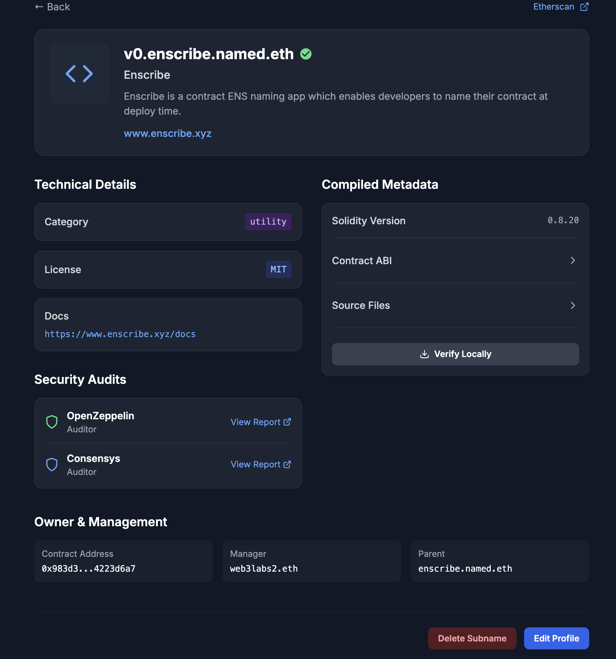Open the www.enscribe.xyz website link
This screenshot has height=659, width=616.
pyautogui.click(x=168, y=133)
